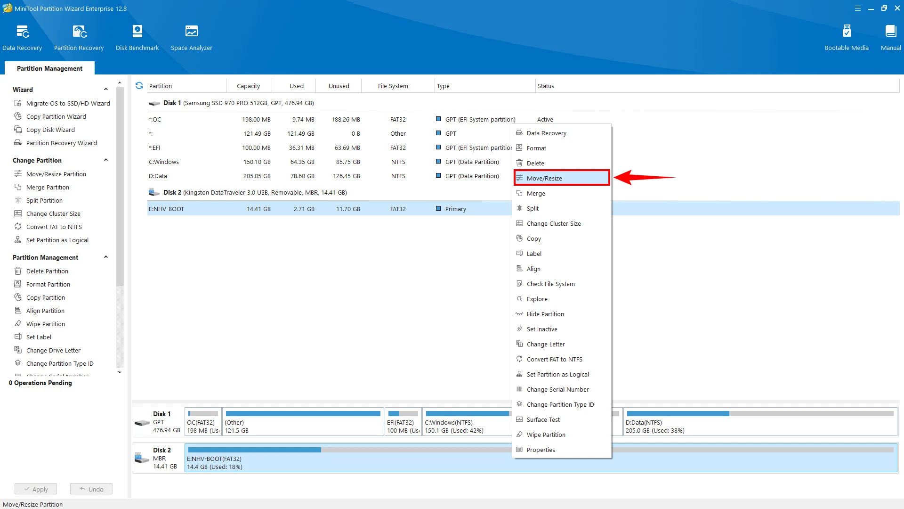Image resolution: width=904 pixels, height=509 pixels.
Task: Select Surface Test in context menu
Action: [x=562, y=419]
